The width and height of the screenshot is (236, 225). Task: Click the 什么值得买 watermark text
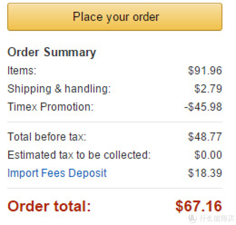[x=217, y=218]
